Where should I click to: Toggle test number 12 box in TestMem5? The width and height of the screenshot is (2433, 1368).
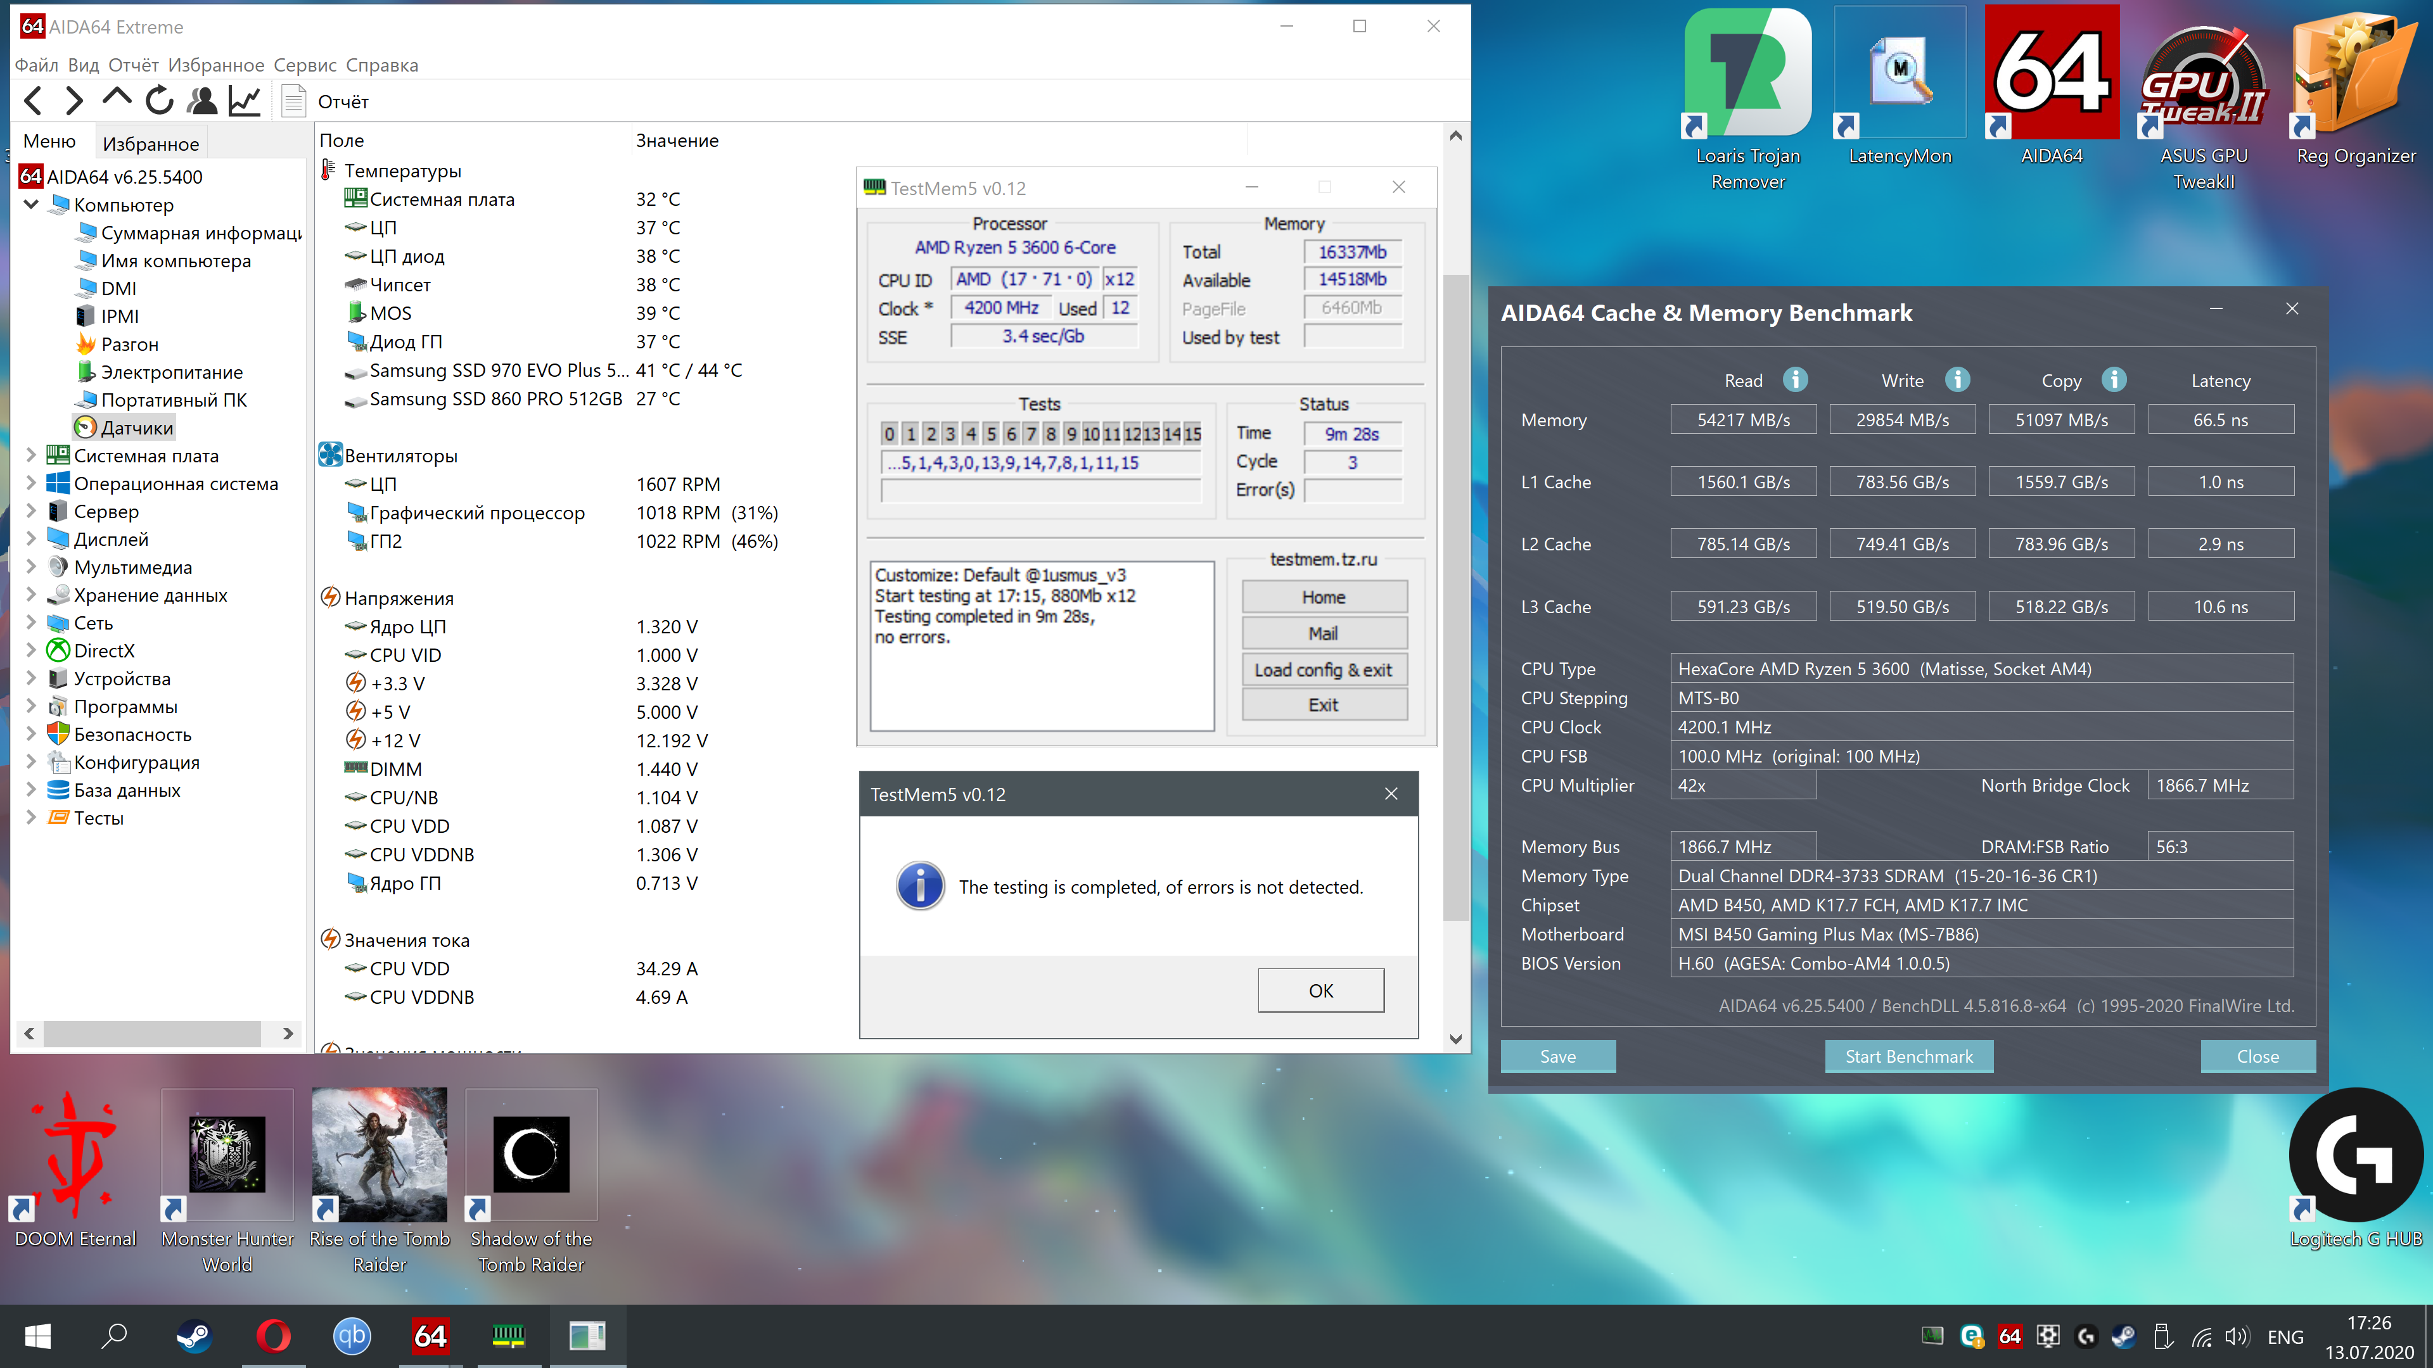(x=1132, y=434)
